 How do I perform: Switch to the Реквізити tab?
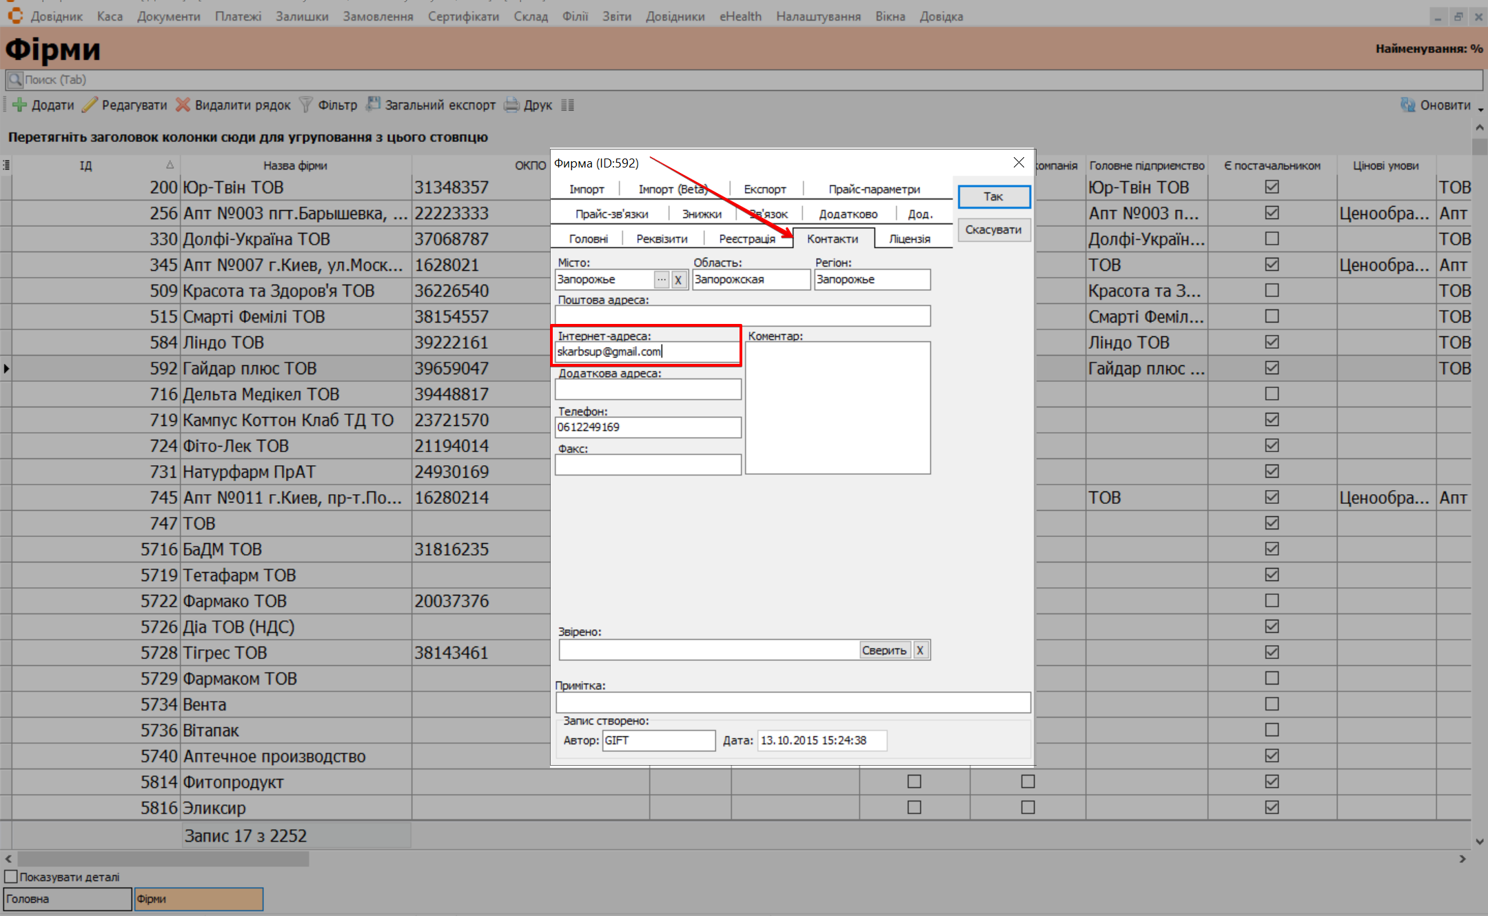[662, 238]
